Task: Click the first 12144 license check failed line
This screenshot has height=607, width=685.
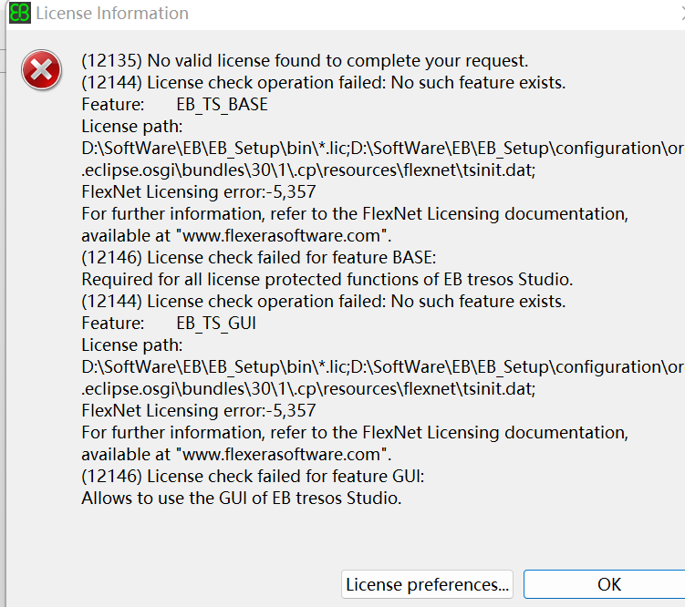Action: [324, 83]
